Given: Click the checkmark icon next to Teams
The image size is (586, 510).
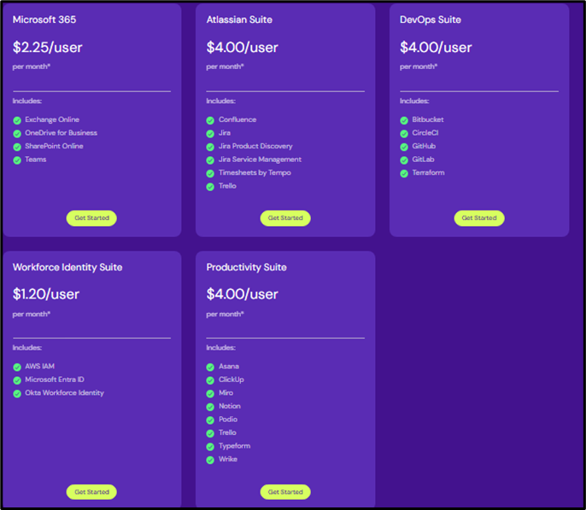Looking at the screenshot, I should click(17, 160).
